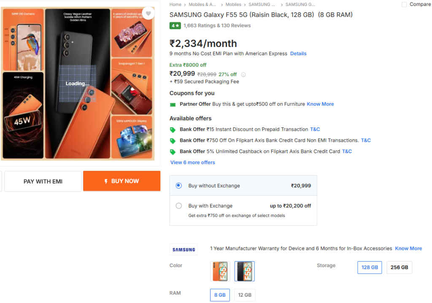Image resolution: width=432 pixels, height=303 pixels.
Task: Select the orange color variant
Action: pos(220,271)
